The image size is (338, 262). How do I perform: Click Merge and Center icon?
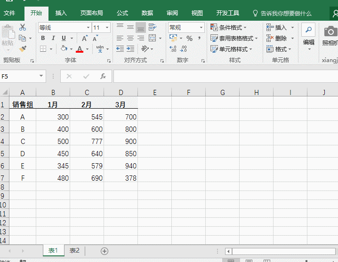point(153,38)
